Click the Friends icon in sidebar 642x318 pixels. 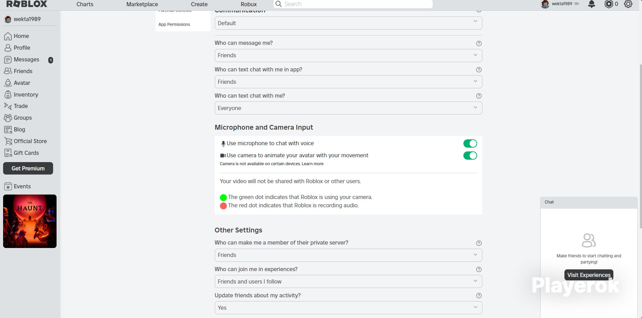click(8, 71)
